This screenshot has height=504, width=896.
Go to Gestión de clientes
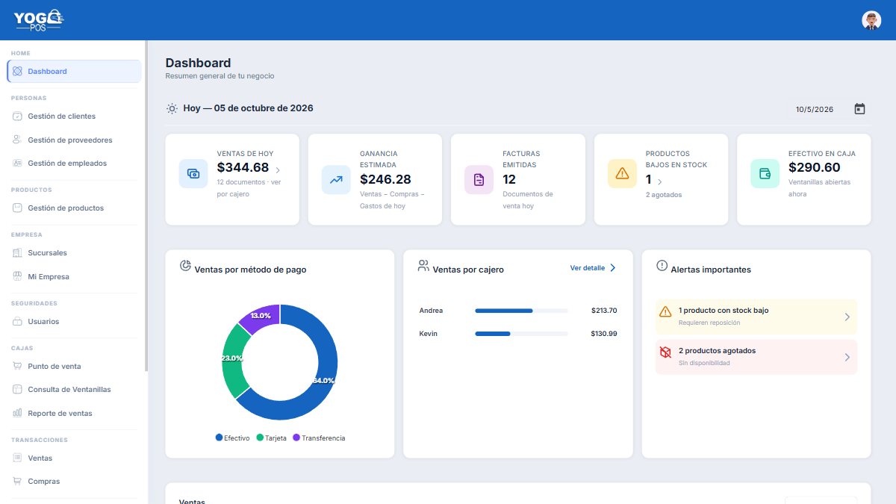click(x=74, y=116)
